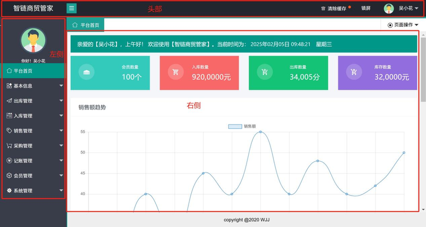This screenshot has height=227, width=426.
Task: Open the 系统管理 menu label
Action: click(x=23, y=191)
